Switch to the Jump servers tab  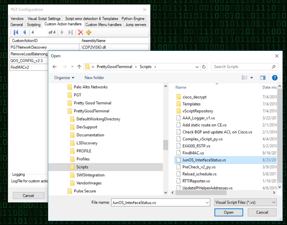135,24
